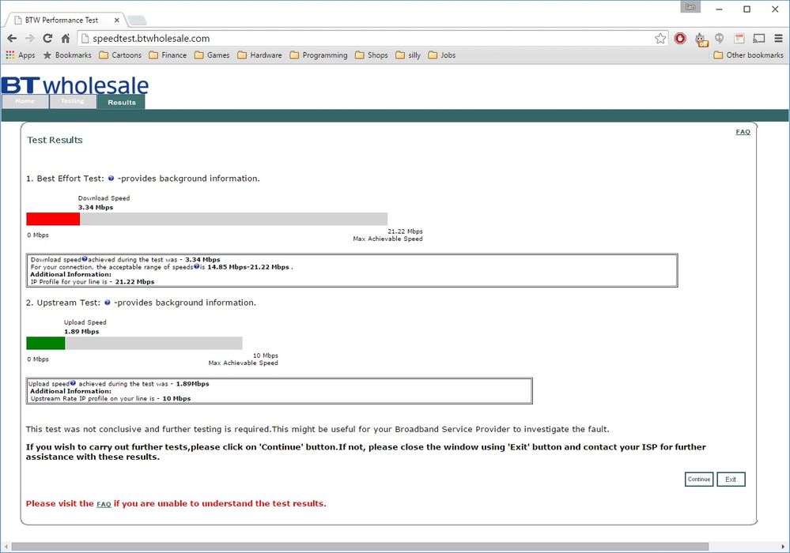Click '21.22 Mbps' max achievable label
The width and height of the screenshot is (790, 553).
click(x=405, y=231)
